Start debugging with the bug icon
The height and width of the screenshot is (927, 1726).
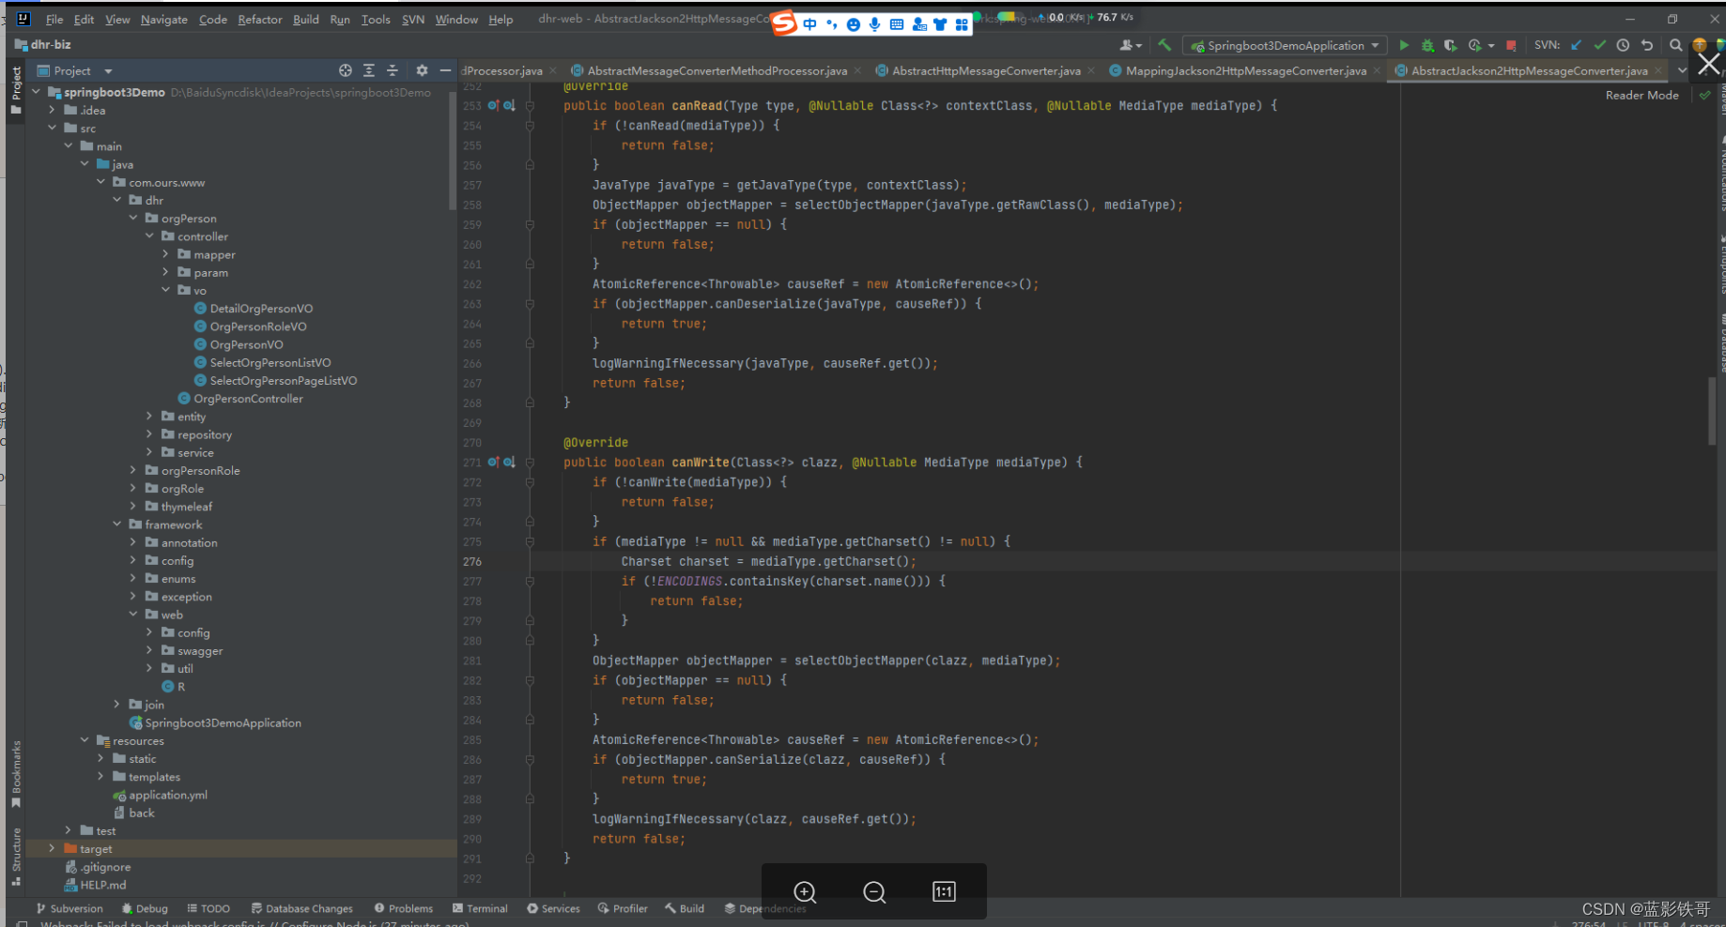pyautogui.click(x=1427, y=45)
